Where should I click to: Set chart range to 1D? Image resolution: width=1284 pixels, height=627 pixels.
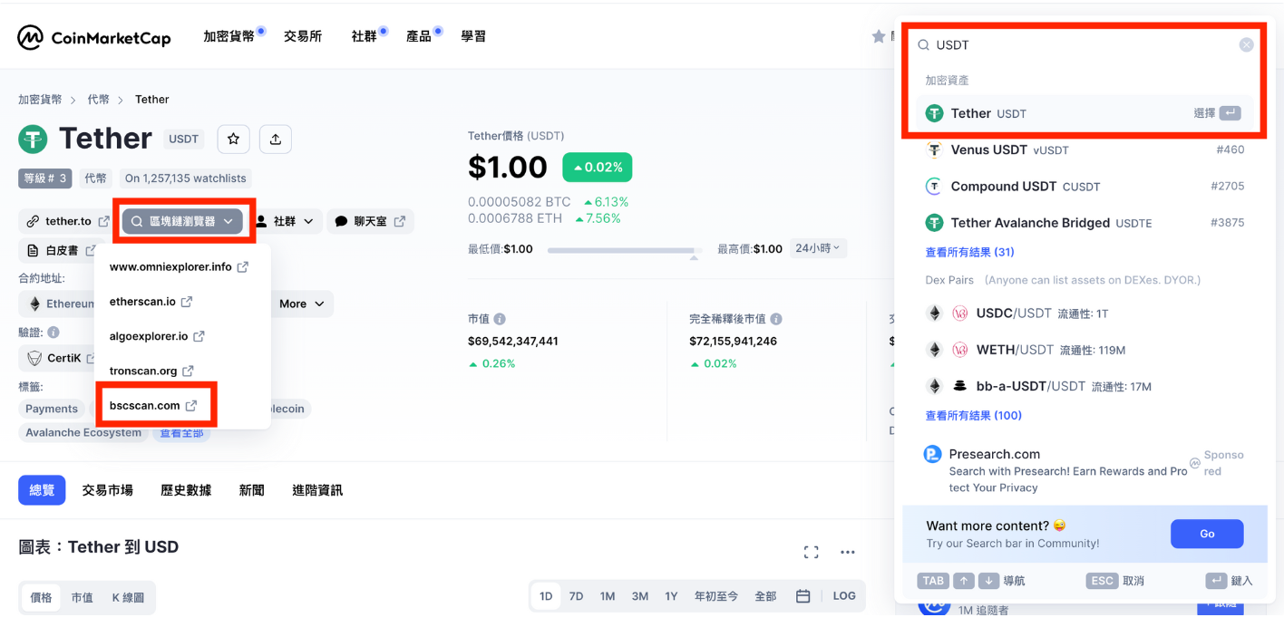coord(546,596)
